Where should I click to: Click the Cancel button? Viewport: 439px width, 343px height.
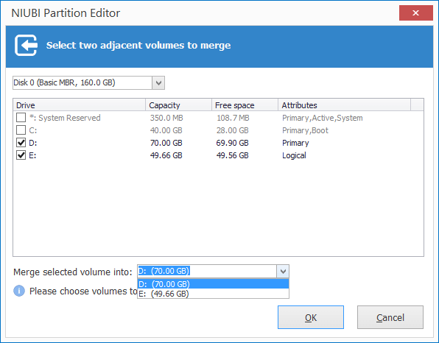coord(390,317)
